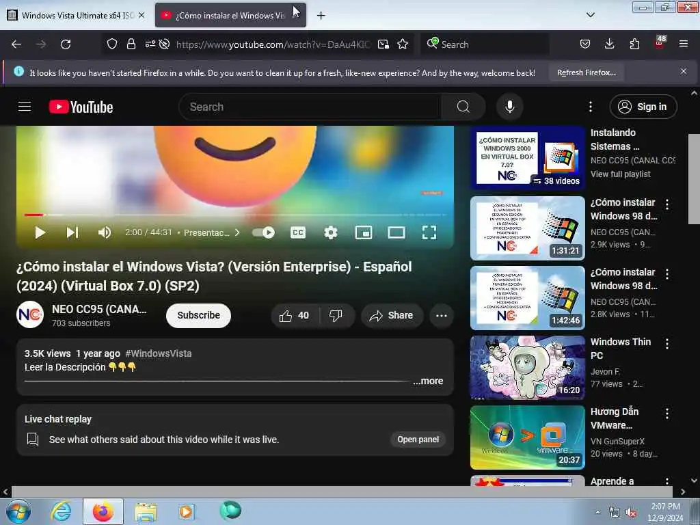
Task: Show site security lock information
Action: 131,44
